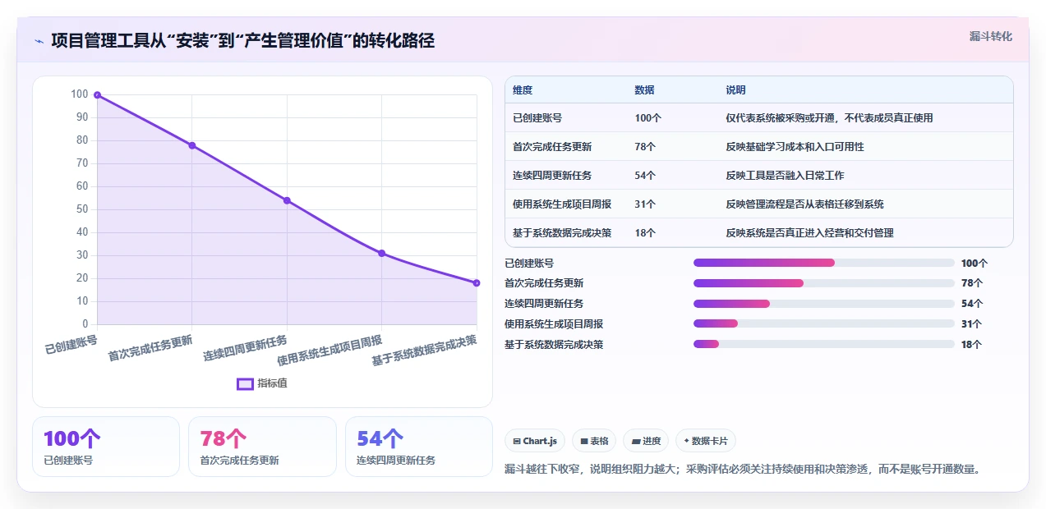
Task: Click the chart data point at 78
Action: [x=191, y=145]
